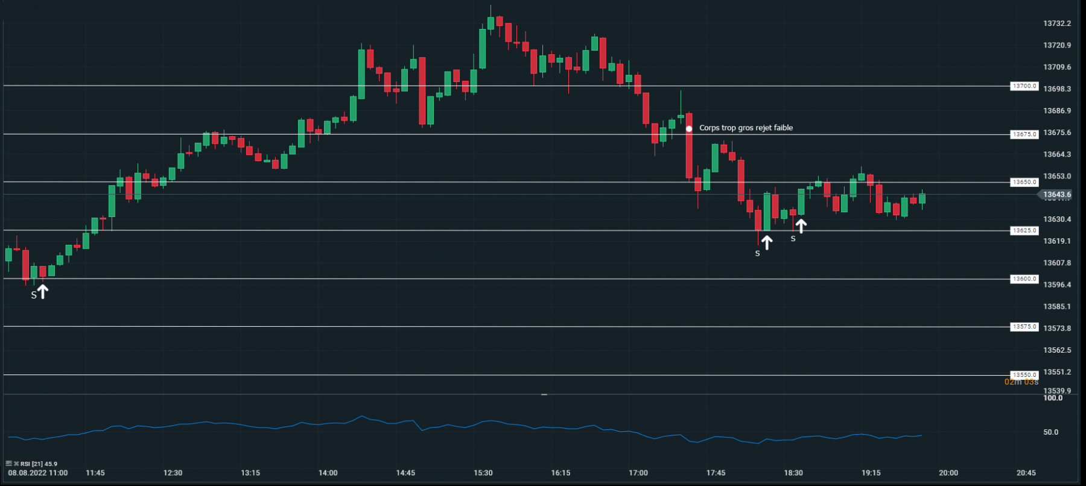Select the up arrow just below the 13625 line

(766, 242)
